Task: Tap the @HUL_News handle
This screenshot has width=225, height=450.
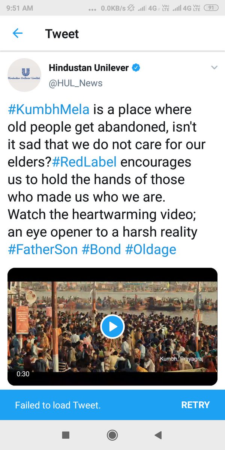Action: (x=75, y=83)
